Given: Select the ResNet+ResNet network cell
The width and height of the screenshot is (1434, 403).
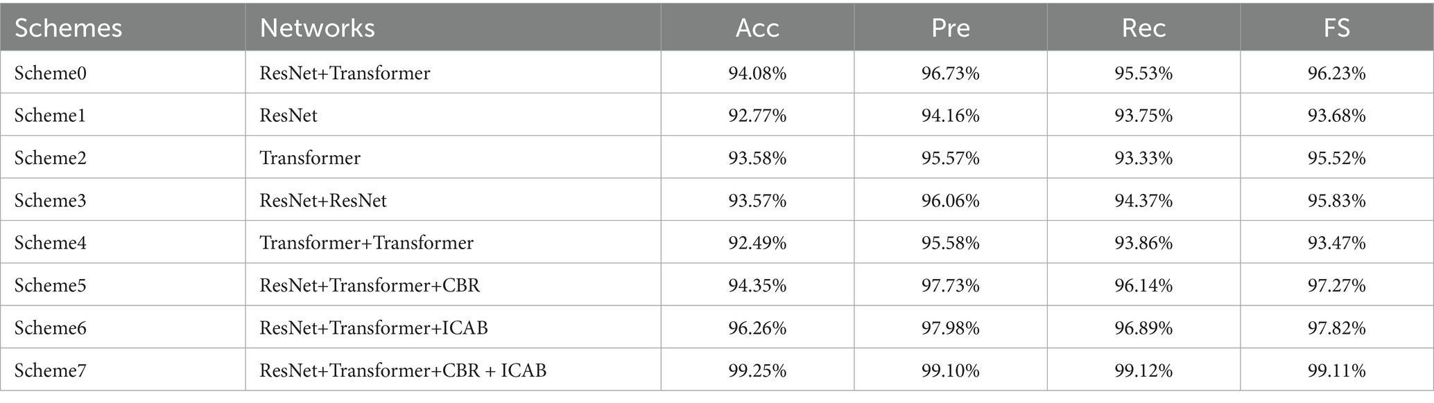Looking at the screenshot, I should click(x=323, y=200).
